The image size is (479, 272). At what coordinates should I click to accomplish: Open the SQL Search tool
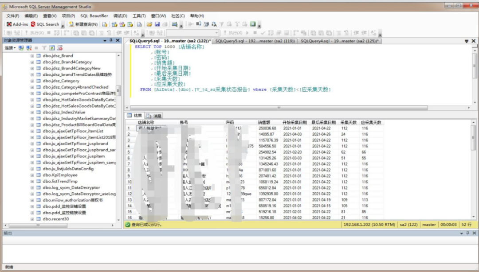(45, 24)
